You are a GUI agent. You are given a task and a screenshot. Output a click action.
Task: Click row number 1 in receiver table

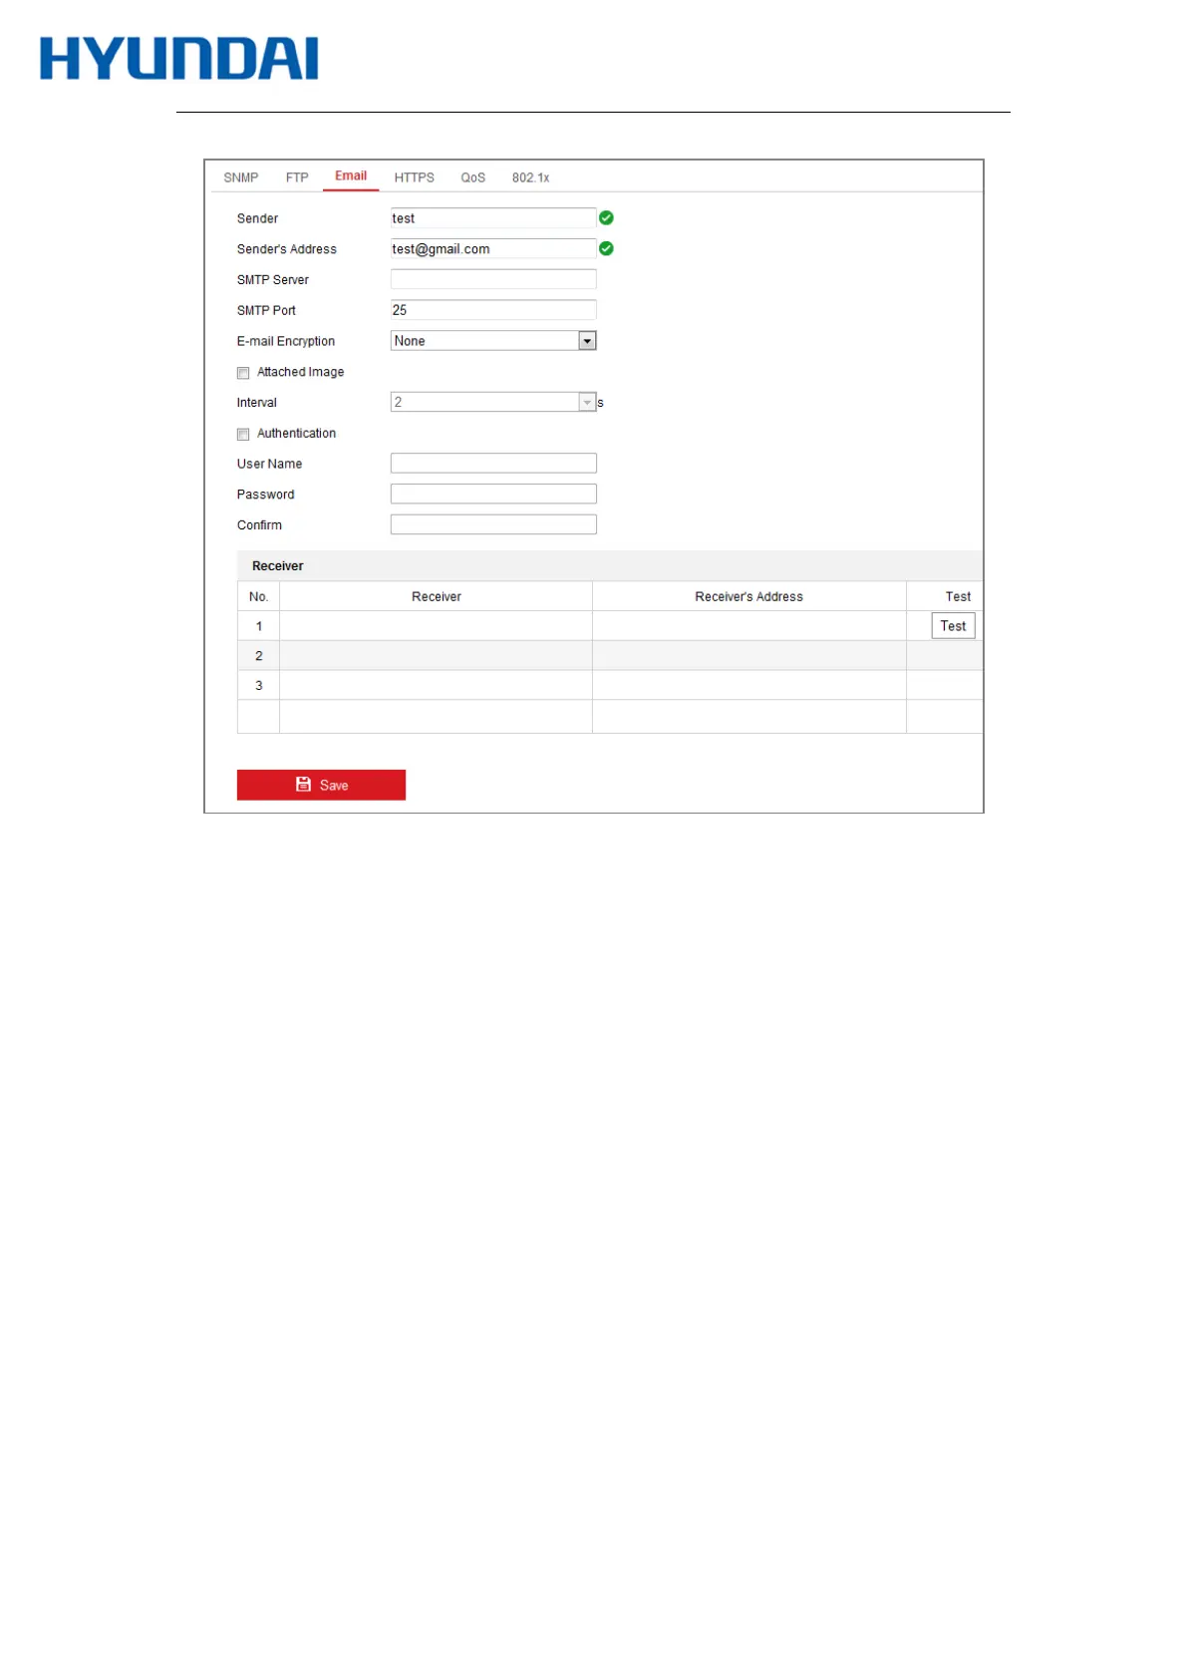click(258, 626)
